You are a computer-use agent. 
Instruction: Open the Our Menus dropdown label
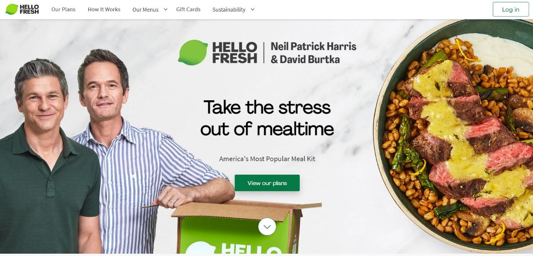coord(145,10)
